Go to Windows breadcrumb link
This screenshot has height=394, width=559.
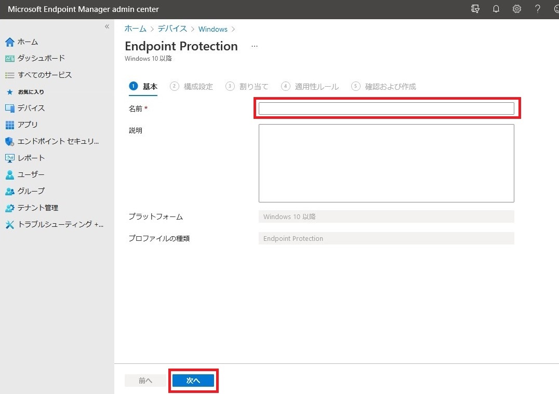click(x=213, y=29)
